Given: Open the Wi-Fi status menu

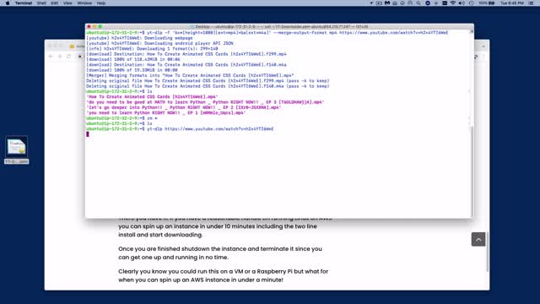Looking at the screenshot, I should click(453, 3).
